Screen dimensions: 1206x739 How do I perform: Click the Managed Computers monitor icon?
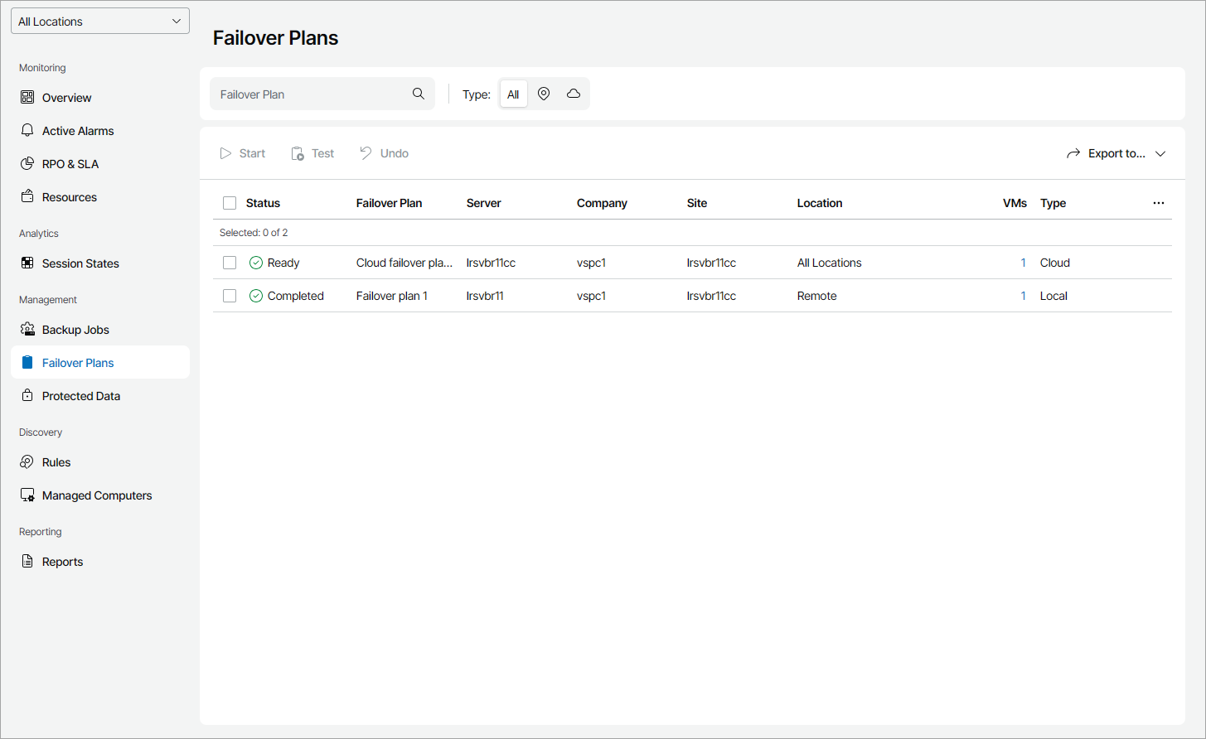click(x=27, y=495)
